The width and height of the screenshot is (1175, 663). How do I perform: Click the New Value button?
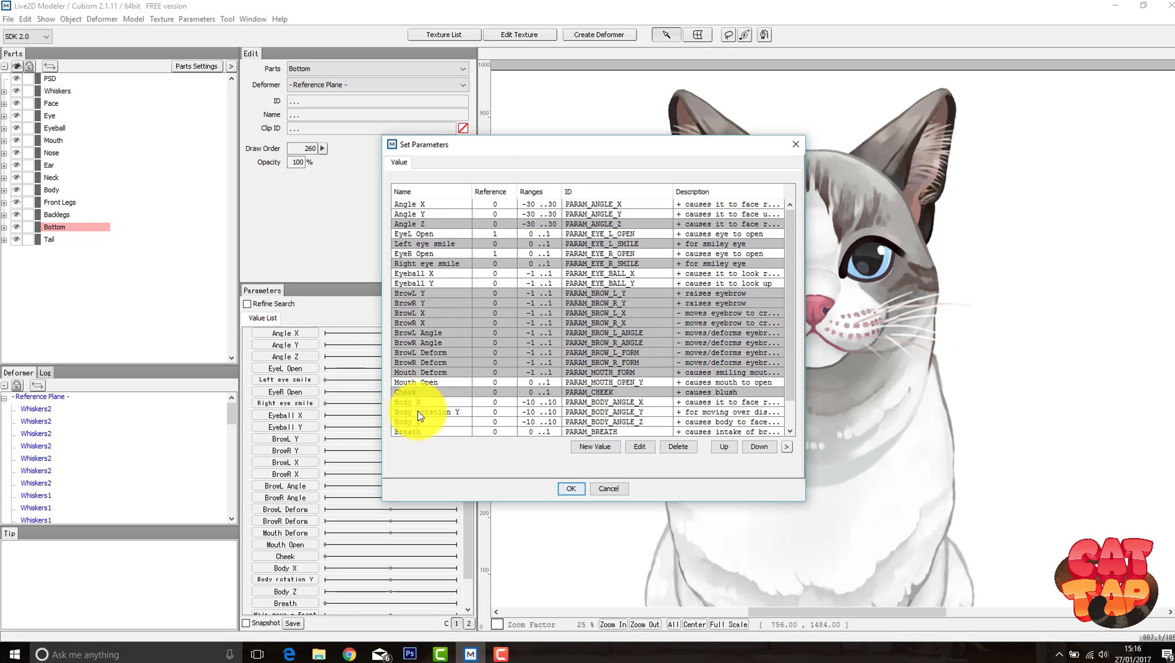[x=594, y=447]
